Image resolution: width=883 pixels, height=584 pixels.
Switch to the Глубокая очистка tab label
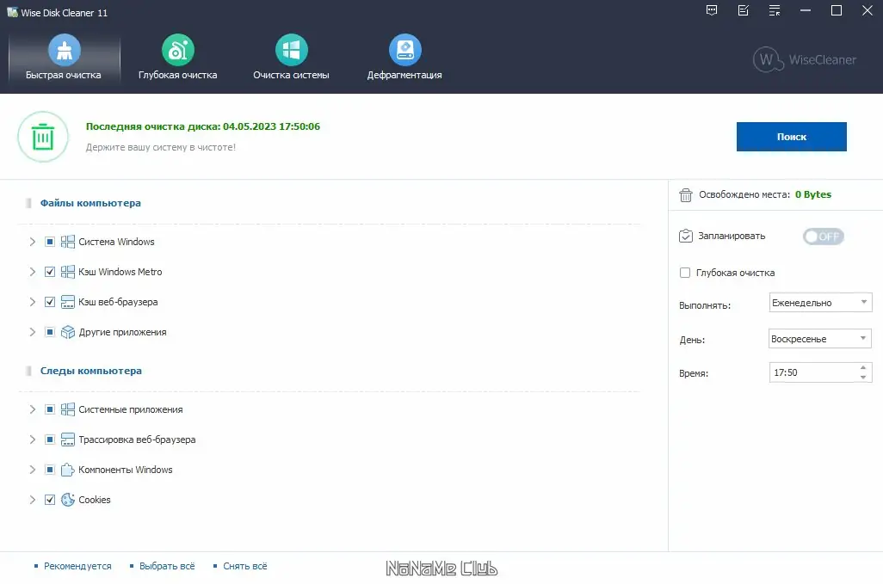coord(178,75)
